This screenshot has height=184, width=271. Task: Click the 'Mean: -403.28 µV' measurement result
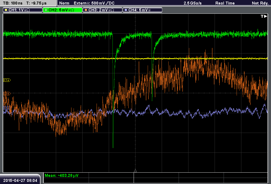61,175
